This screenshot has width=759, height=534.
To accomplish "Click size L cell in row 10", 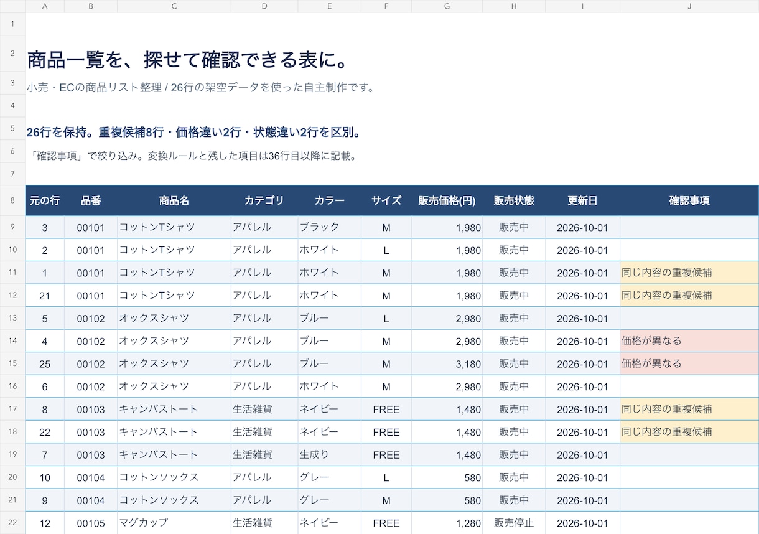I will (x=386, y=250).
